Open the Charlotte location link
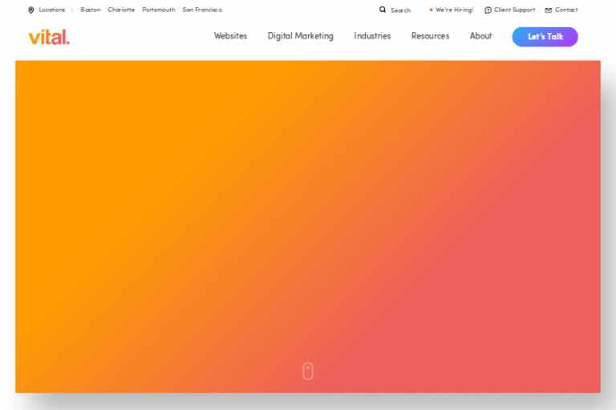The height and width of the screenshot is (410, 616). pyautogui.click(x=121, y=10)
